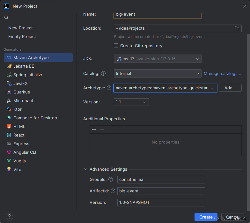This screenshot has height=223, width=250.
Task: Browse location with the folder icon
Action: (x=237, y=28)
